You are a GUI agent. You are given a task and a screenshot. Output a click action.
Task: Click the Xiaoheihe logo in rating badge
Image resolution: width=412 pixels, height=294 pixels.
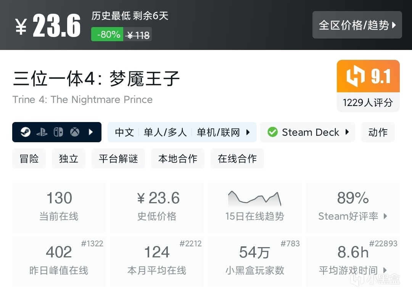355,77
